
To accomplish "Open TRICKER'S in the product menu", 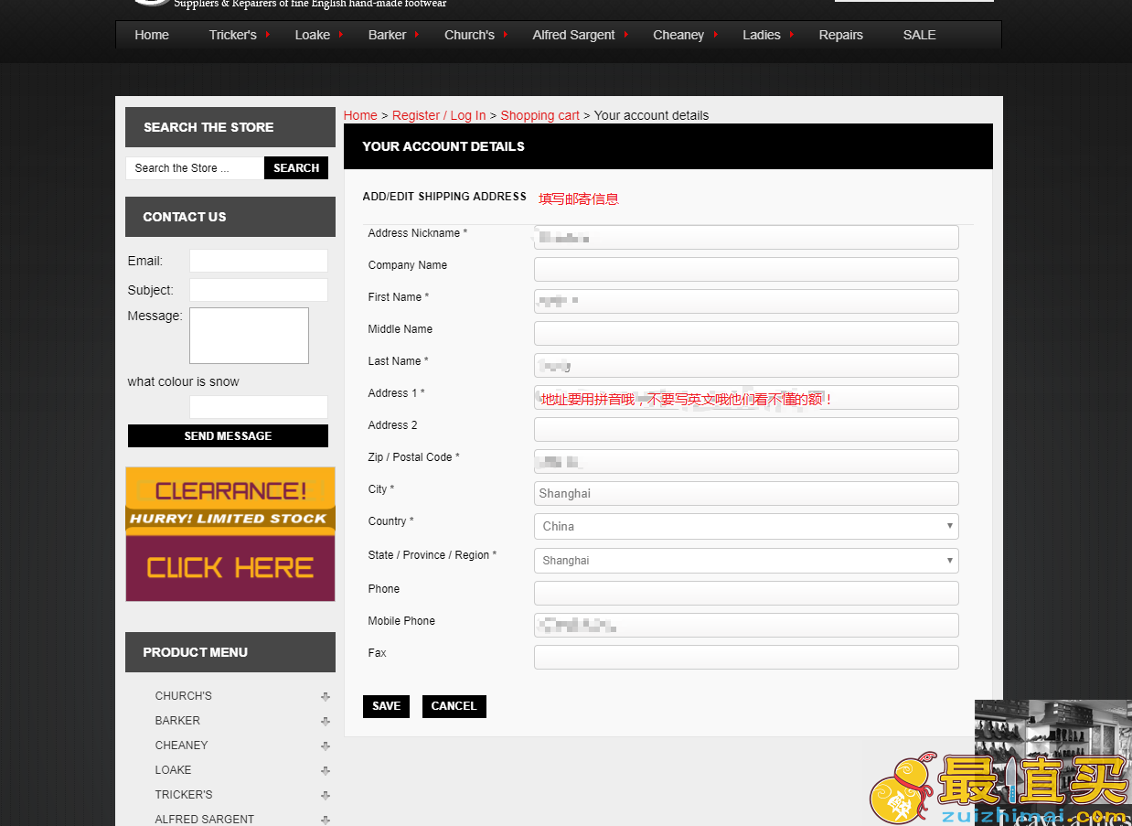I will (x=184, y=795).
